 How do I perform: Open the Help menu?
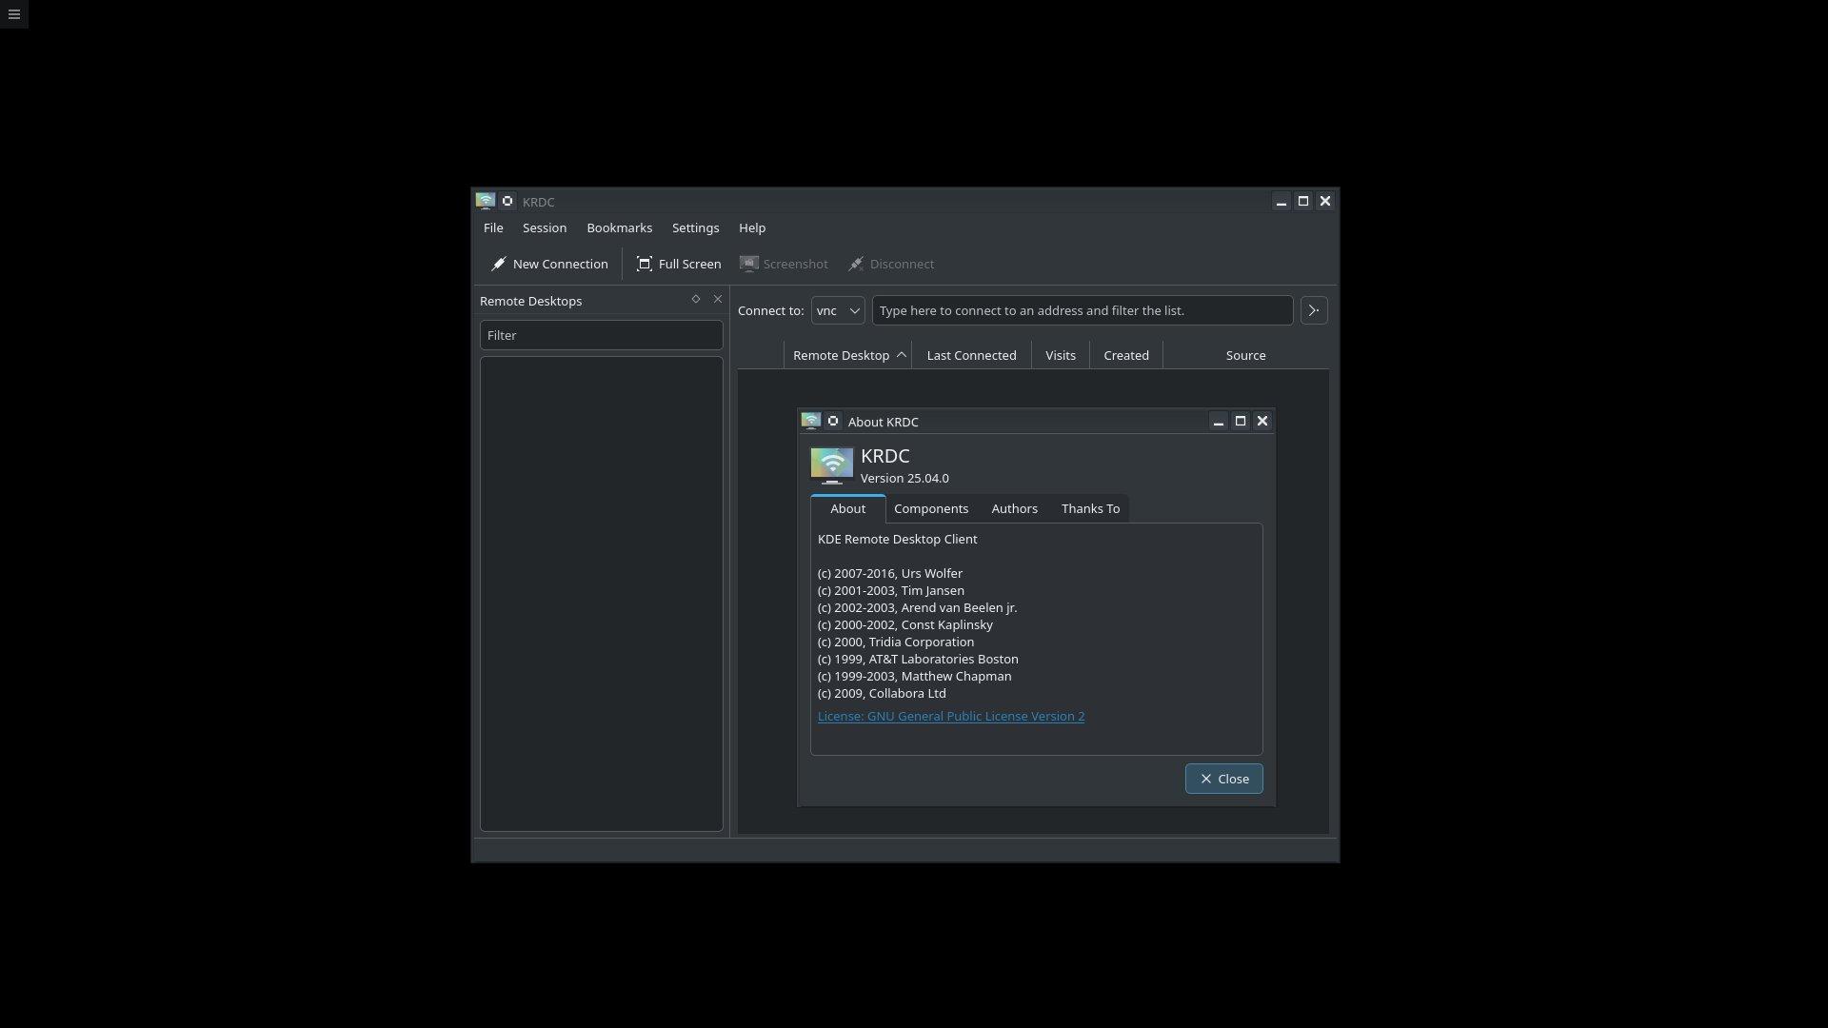752,227
